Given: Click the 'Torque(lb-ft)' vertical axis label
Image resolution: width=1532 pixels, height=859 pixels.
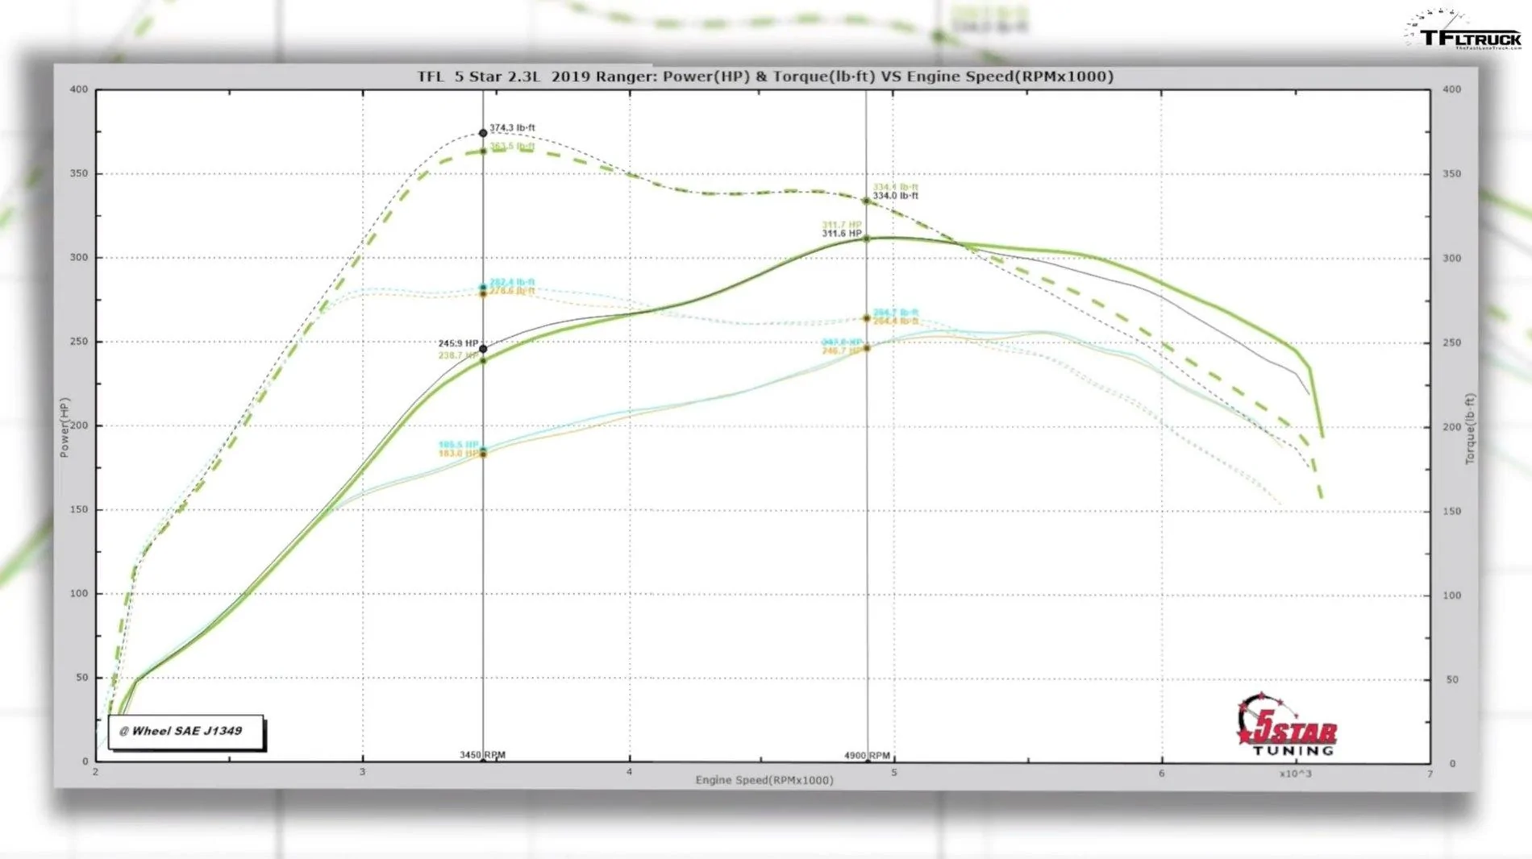Looking at the screenshot, I should tap(1470, 429).
